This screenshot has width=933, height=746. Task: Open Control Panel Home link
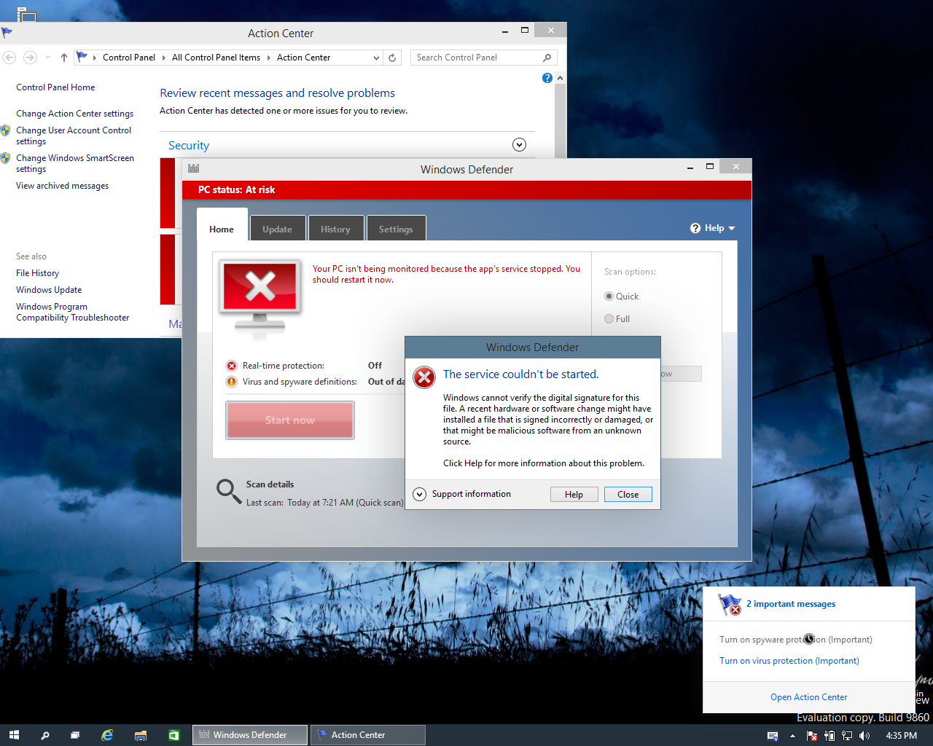coord(55,87)
